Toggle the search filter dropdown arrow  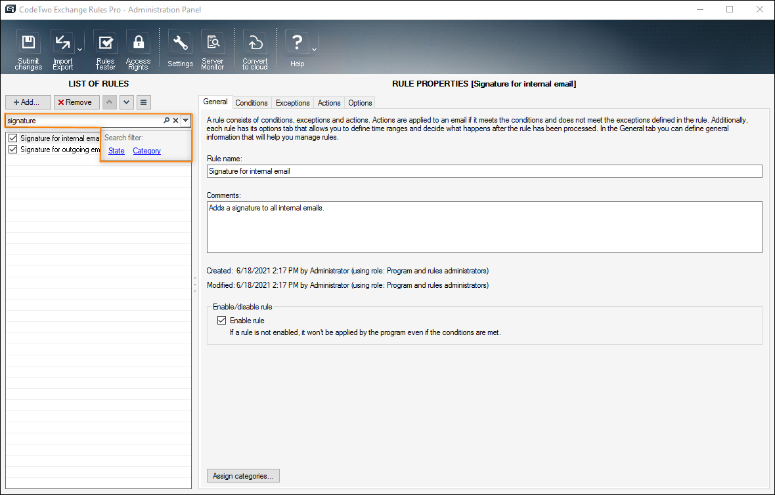click(x=186, y=121)
